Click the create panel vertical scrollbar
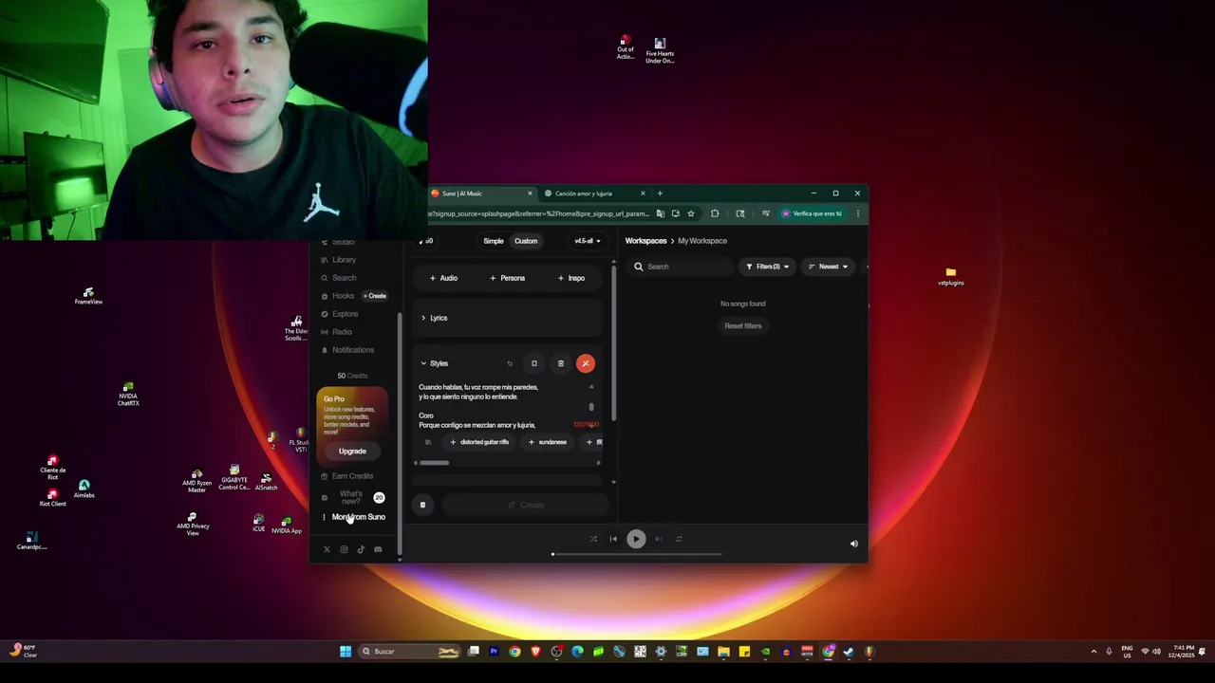 (614, 344)
